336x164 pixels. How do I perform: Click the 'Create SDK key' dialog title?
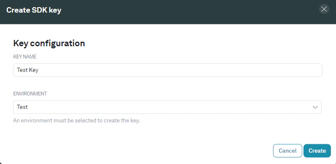pyautogui.click(x=34, y=10)
